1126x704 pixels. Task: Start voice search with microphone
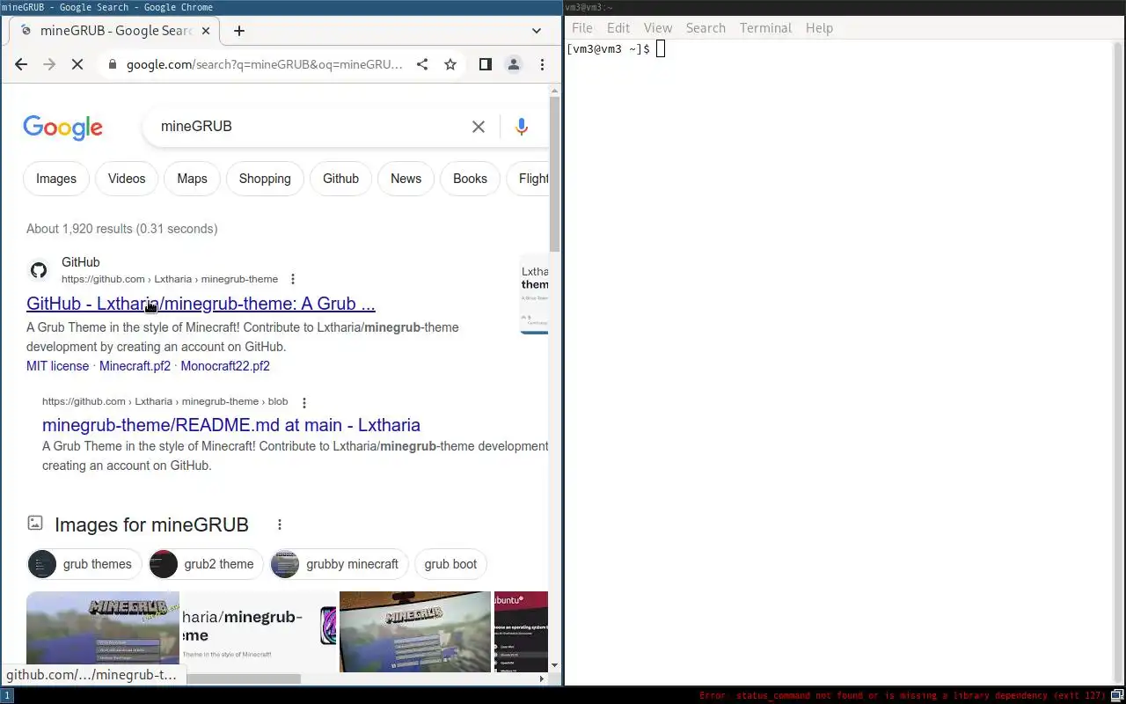pyautogui.click(x=522, y=127)
